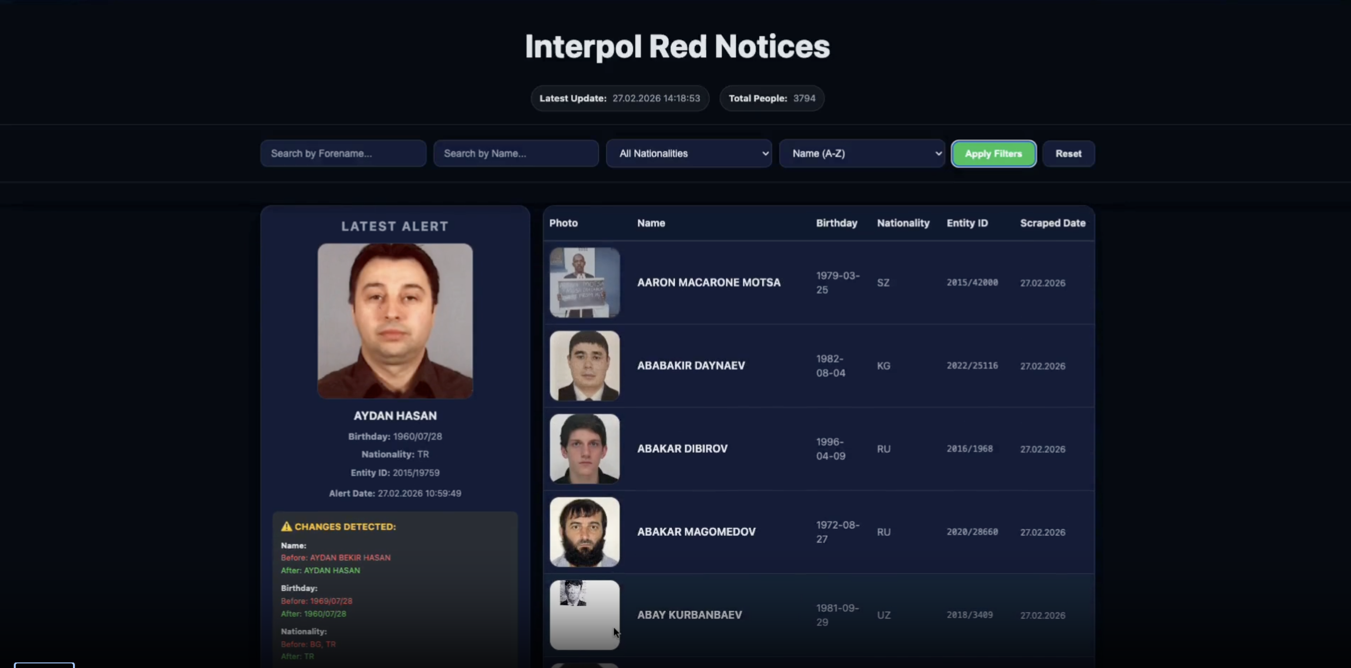Click the Latest Update timestamp badge

click(x=620, y=98)
